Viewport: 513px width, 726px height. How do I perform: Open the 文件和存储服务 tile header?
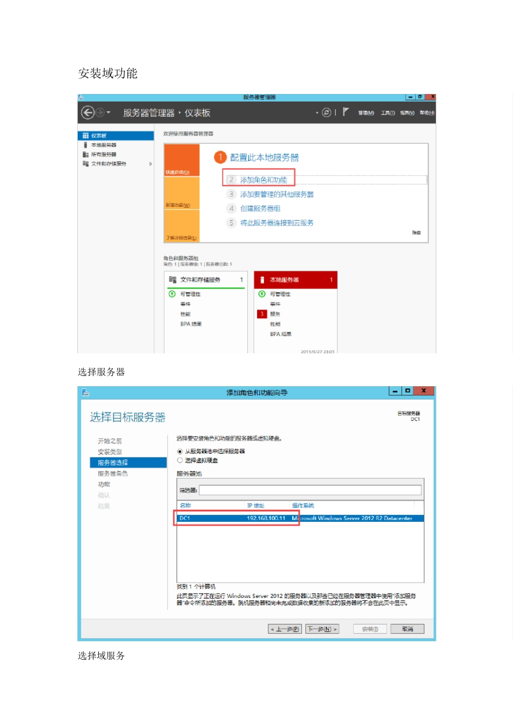(x=206, y=280)
